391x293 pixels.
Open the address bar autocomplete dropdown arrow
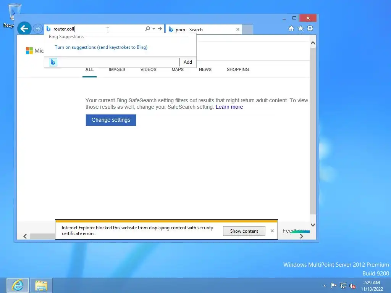[x=154, y=29]
